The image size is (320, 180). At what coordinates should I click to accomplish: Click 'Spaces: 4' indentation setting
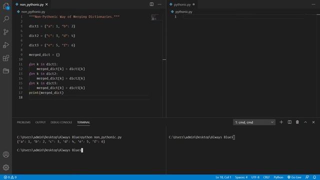pos(241,177)
